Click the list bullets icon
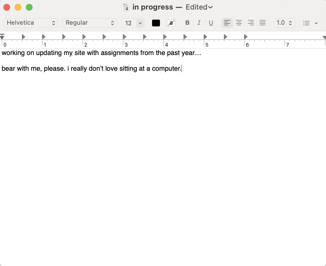 (306, 23)
